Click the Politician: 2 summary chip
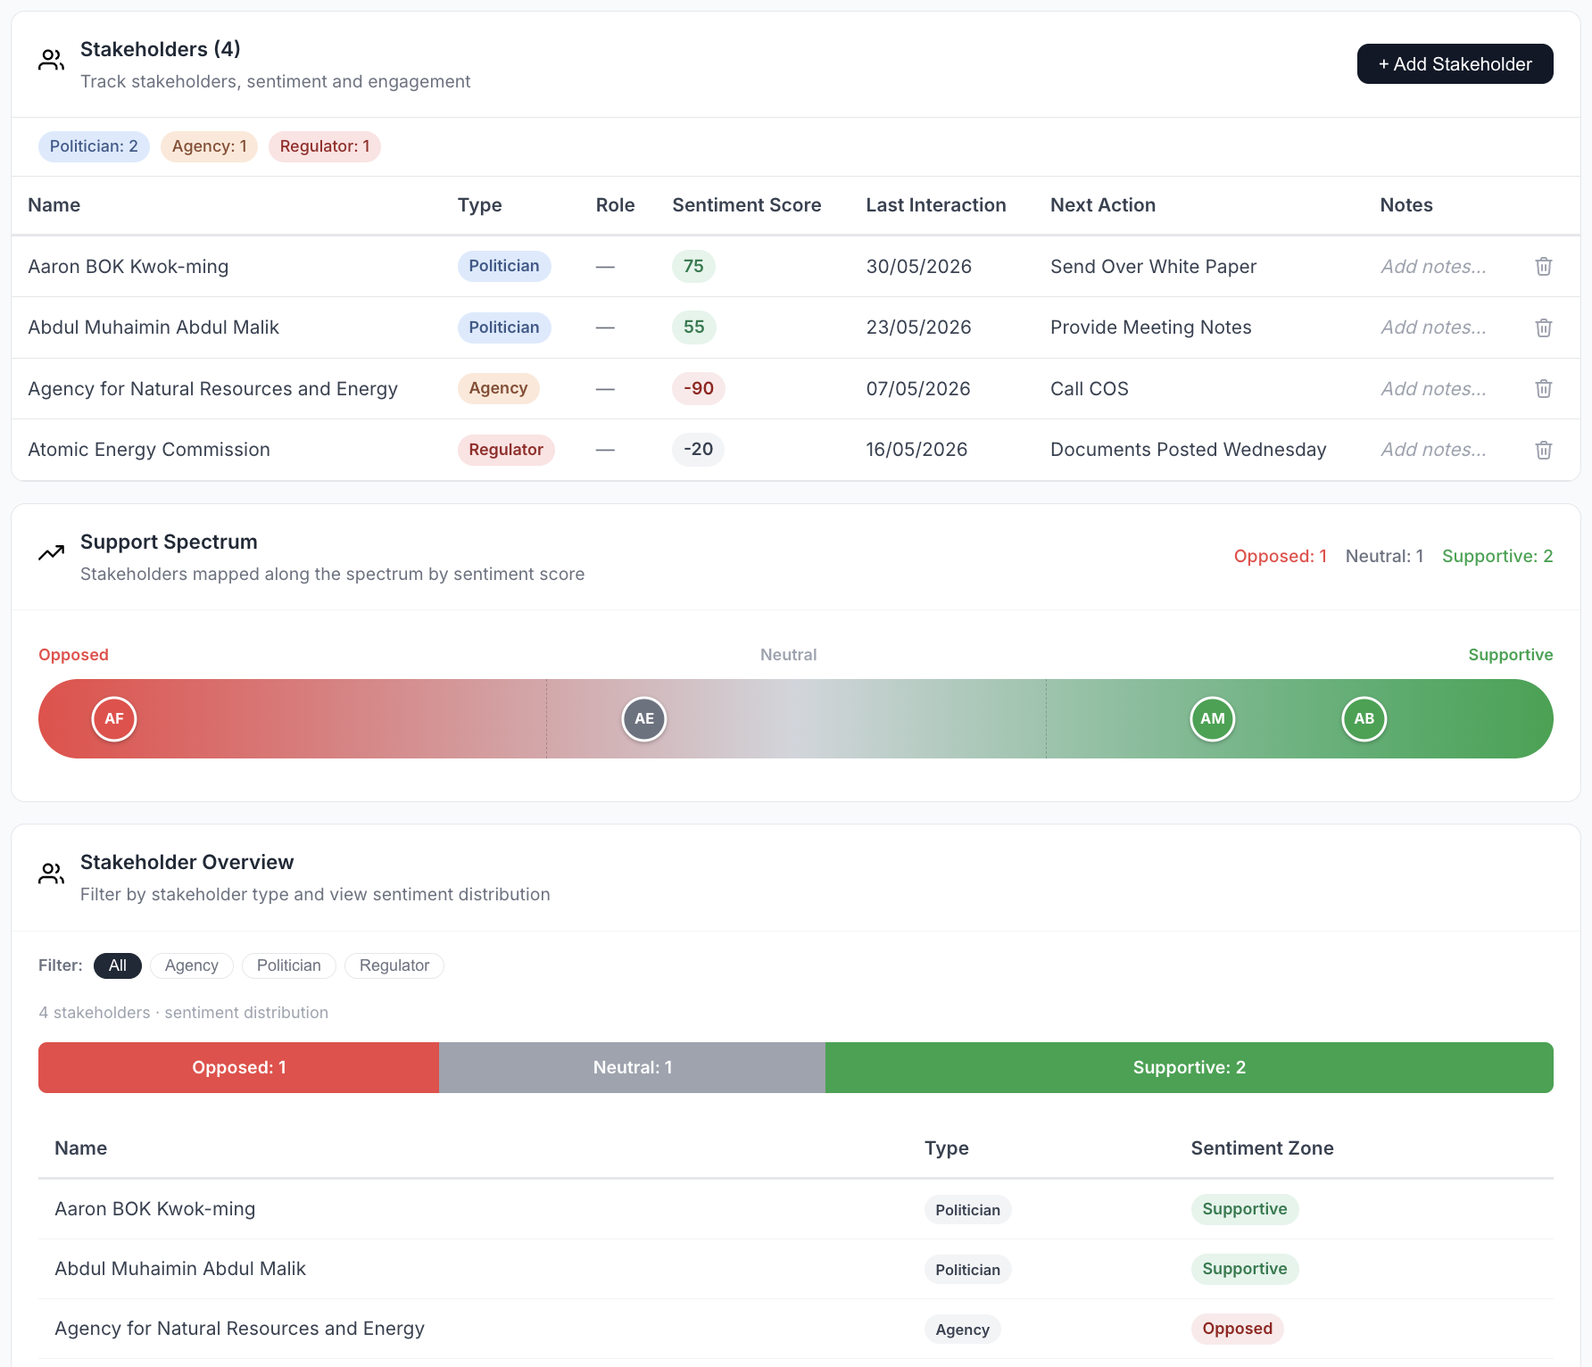The width and height of the screenshot is (1592, 1367). click(x=94, y=146)
